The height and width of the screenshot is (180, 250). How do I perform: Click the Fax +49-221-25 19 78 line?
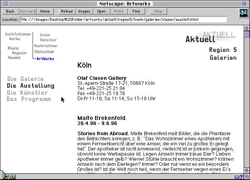[101, 94]
